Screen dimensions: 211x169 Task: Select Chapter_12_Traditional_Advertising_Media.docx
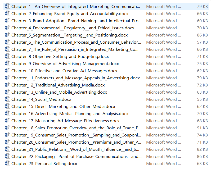point(58,85)
